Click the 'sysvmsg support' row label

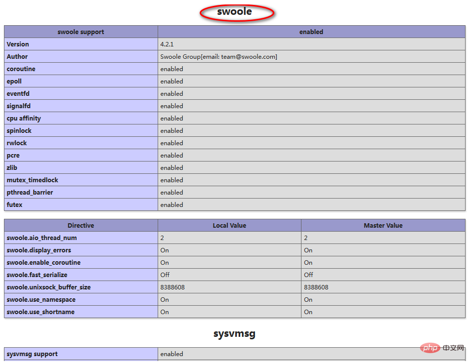32,354
